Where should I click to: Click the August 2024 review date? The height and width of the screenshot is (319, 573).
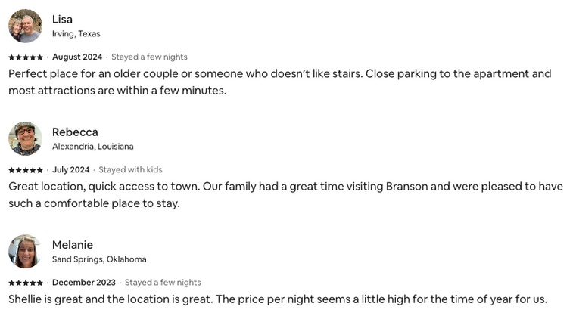tap(77, 57)
